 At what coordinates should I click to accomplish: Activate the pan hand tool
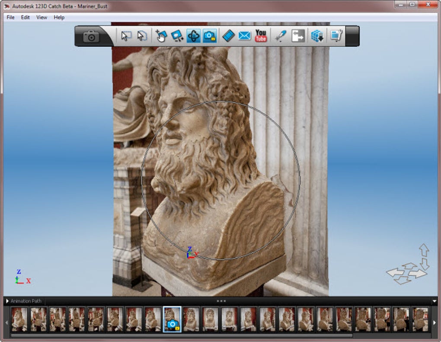pos(161,36)
